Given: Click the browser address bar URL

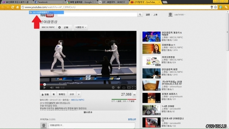Looking at the screenshot, I should (x=50, y=7).
